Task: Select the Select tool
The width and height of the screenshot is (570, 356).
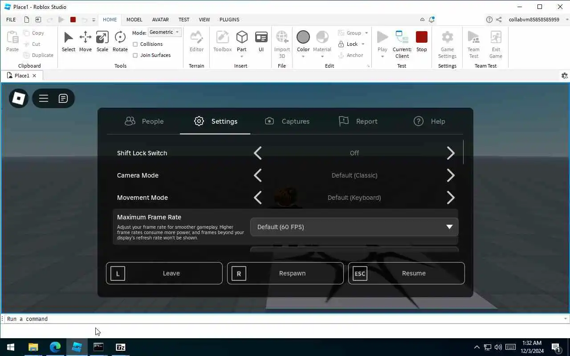Action: 68,42
